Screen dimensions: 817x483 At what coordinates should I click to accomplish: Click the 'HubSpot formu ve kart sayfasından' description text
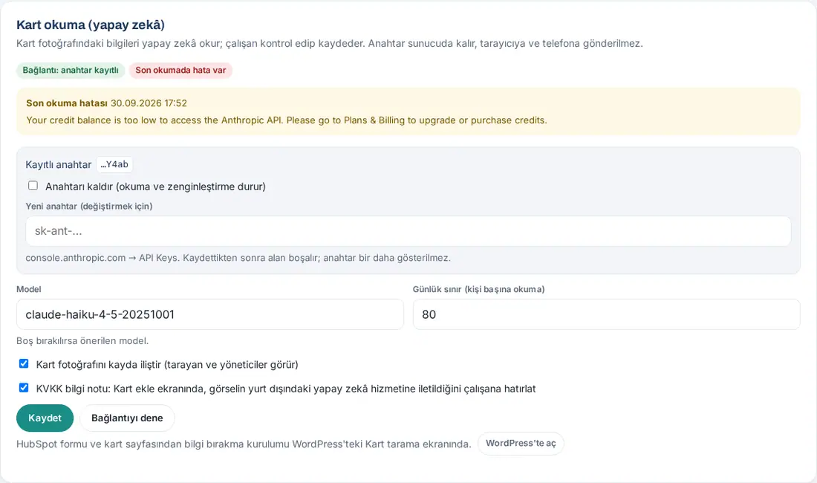(x=244, y=444)
